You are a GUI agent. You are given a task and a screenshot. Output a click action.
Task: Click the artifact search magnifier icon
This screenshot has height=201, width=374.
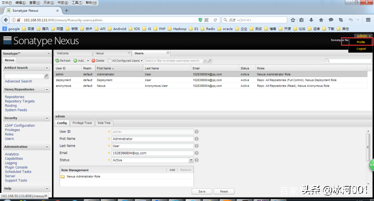(x=46, y=76)
